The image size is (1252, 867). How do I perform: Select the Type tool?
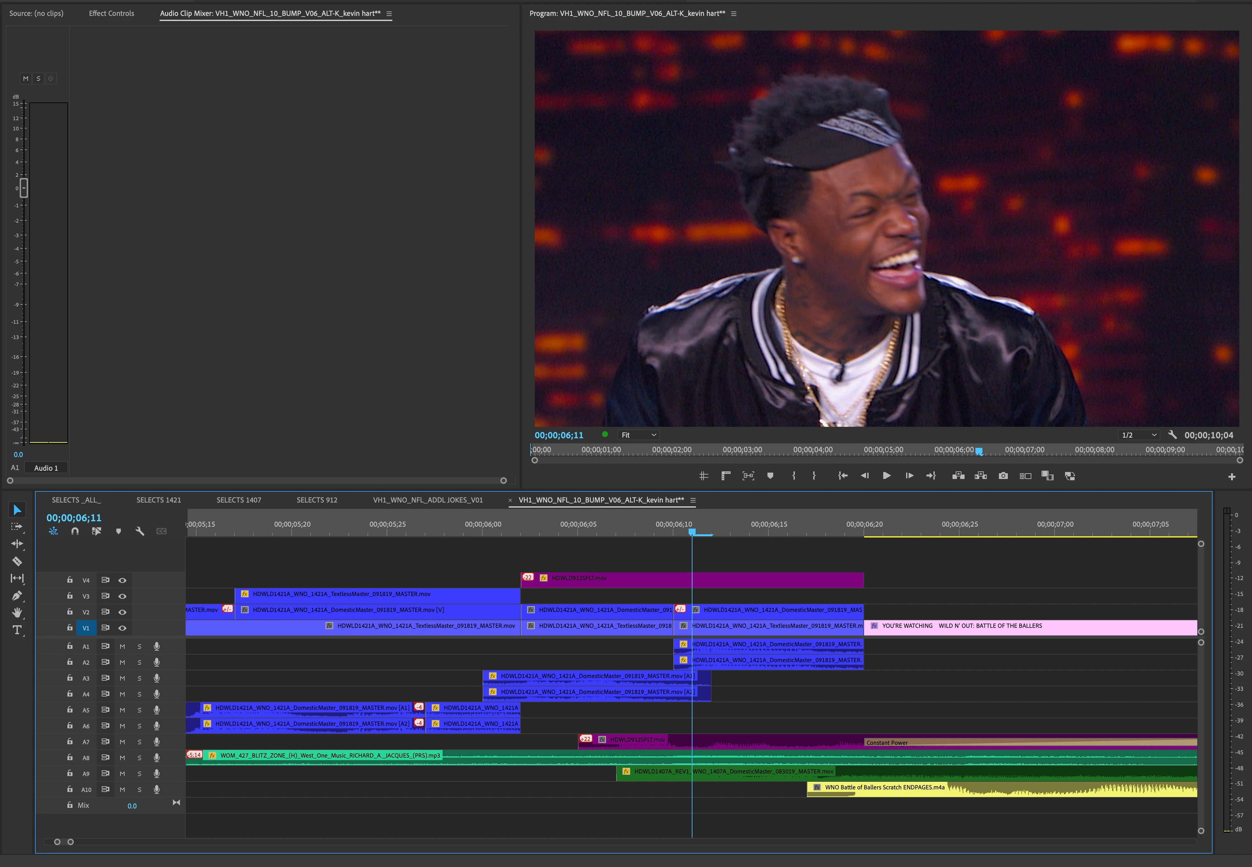click(17, 630)
